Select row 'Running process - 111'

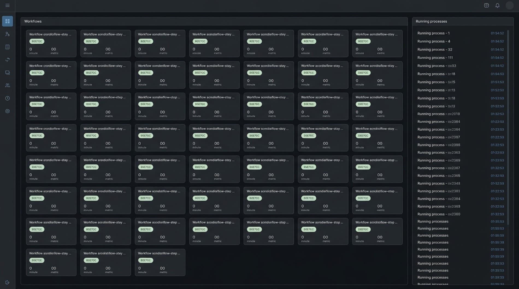point(461,58)
